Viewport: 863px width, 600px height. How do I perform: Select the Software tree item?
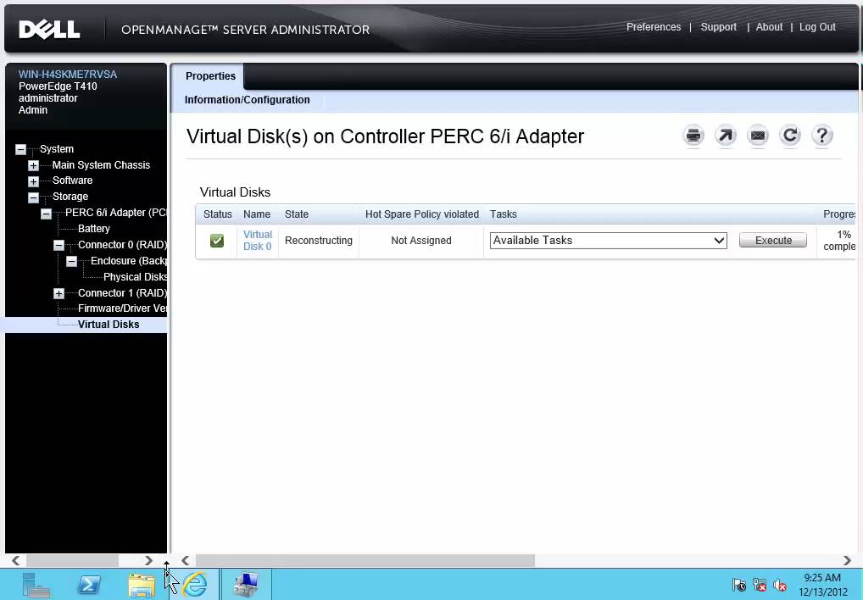pyautogui.click(x=72, y=181)
